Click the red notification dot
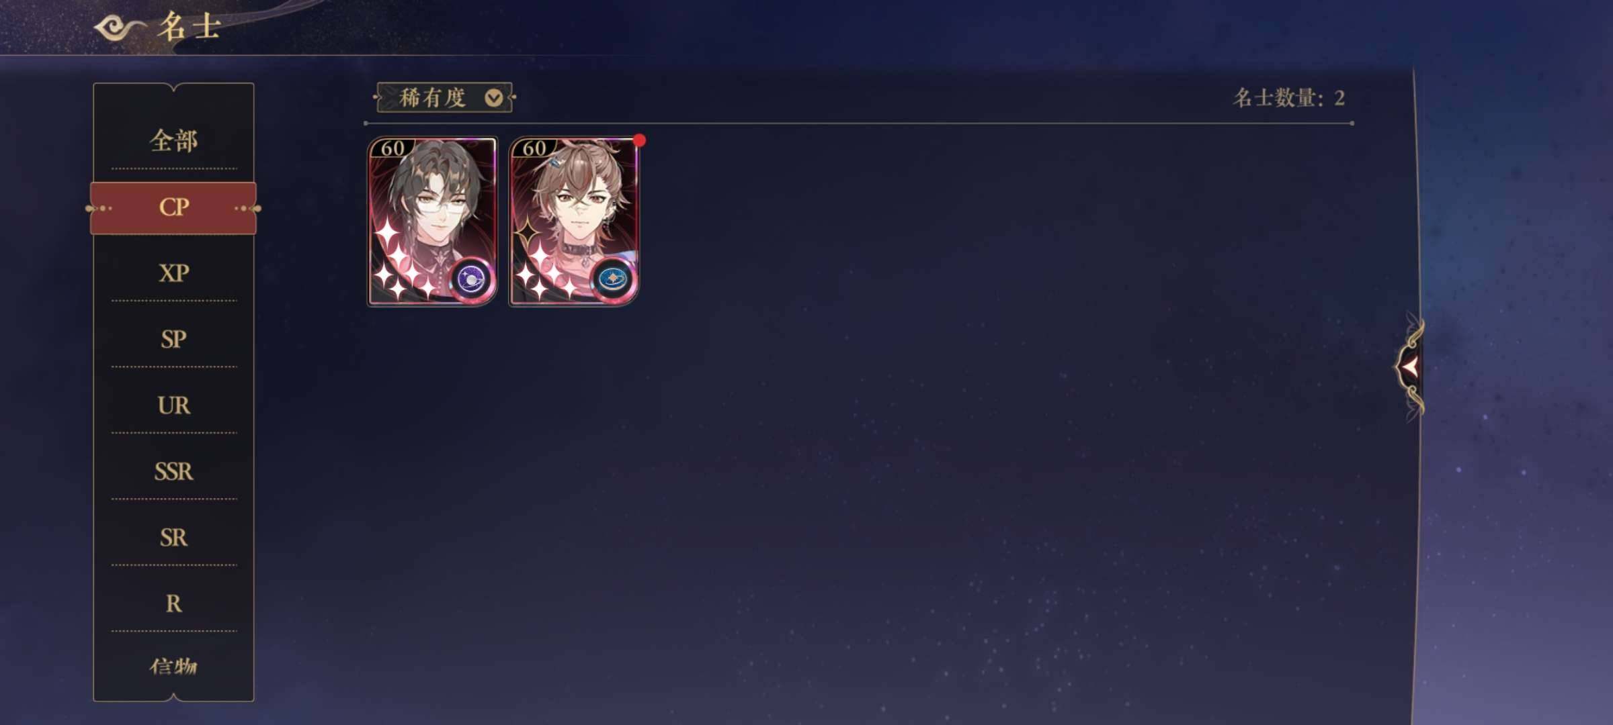 click(639, 140)
